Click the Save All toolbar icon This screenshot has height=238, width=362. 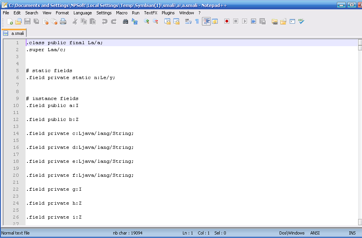(36, 21)
